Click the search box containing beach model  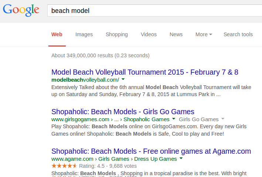[155, 11]
